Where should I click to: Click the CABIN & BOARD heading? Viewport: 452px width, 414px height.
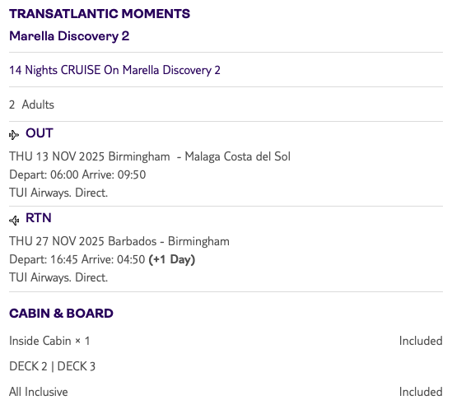coord(61,313)
